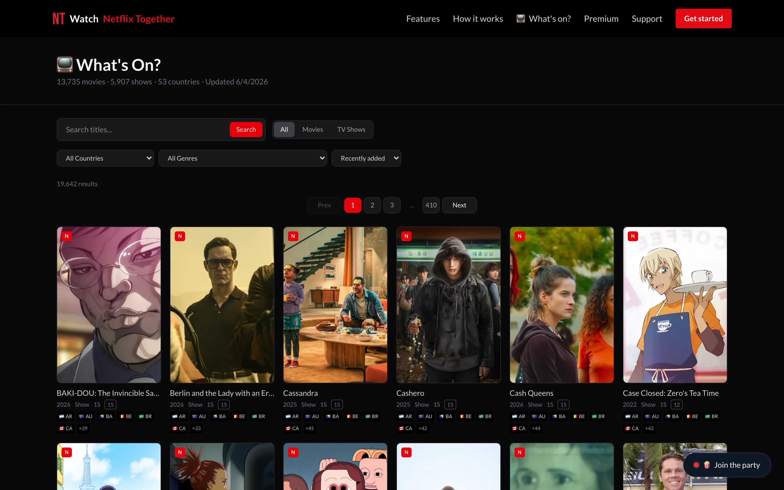Viewport: 784px width, 490px height.
Task: Open the Cashero poster thumbnail
Action: 448,305
